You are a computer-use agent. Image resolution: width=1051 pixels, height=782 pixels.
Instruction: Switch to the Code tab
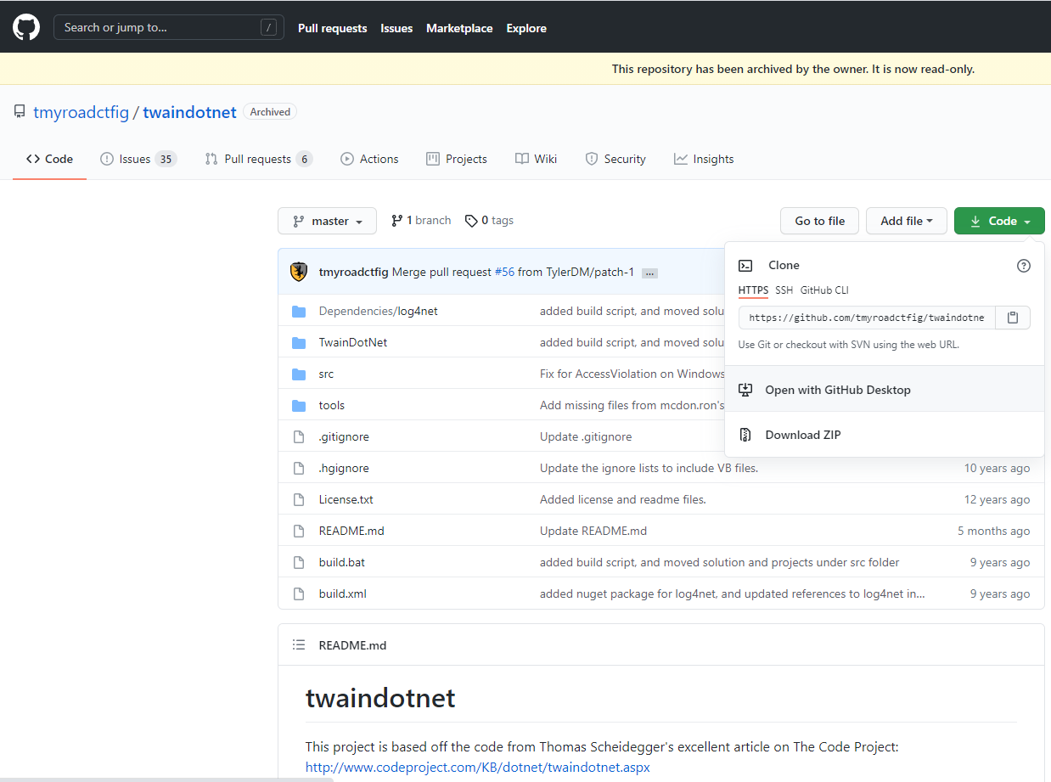(49, 159)
